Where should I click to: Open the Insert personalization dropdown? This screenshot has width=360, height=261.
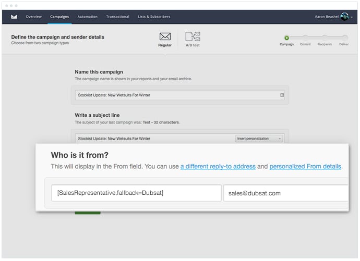click(x=259, y=139)
